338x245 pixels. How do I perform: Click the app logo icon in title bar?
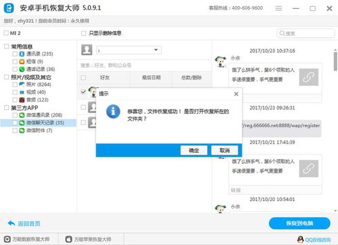(x=9, y=8)
